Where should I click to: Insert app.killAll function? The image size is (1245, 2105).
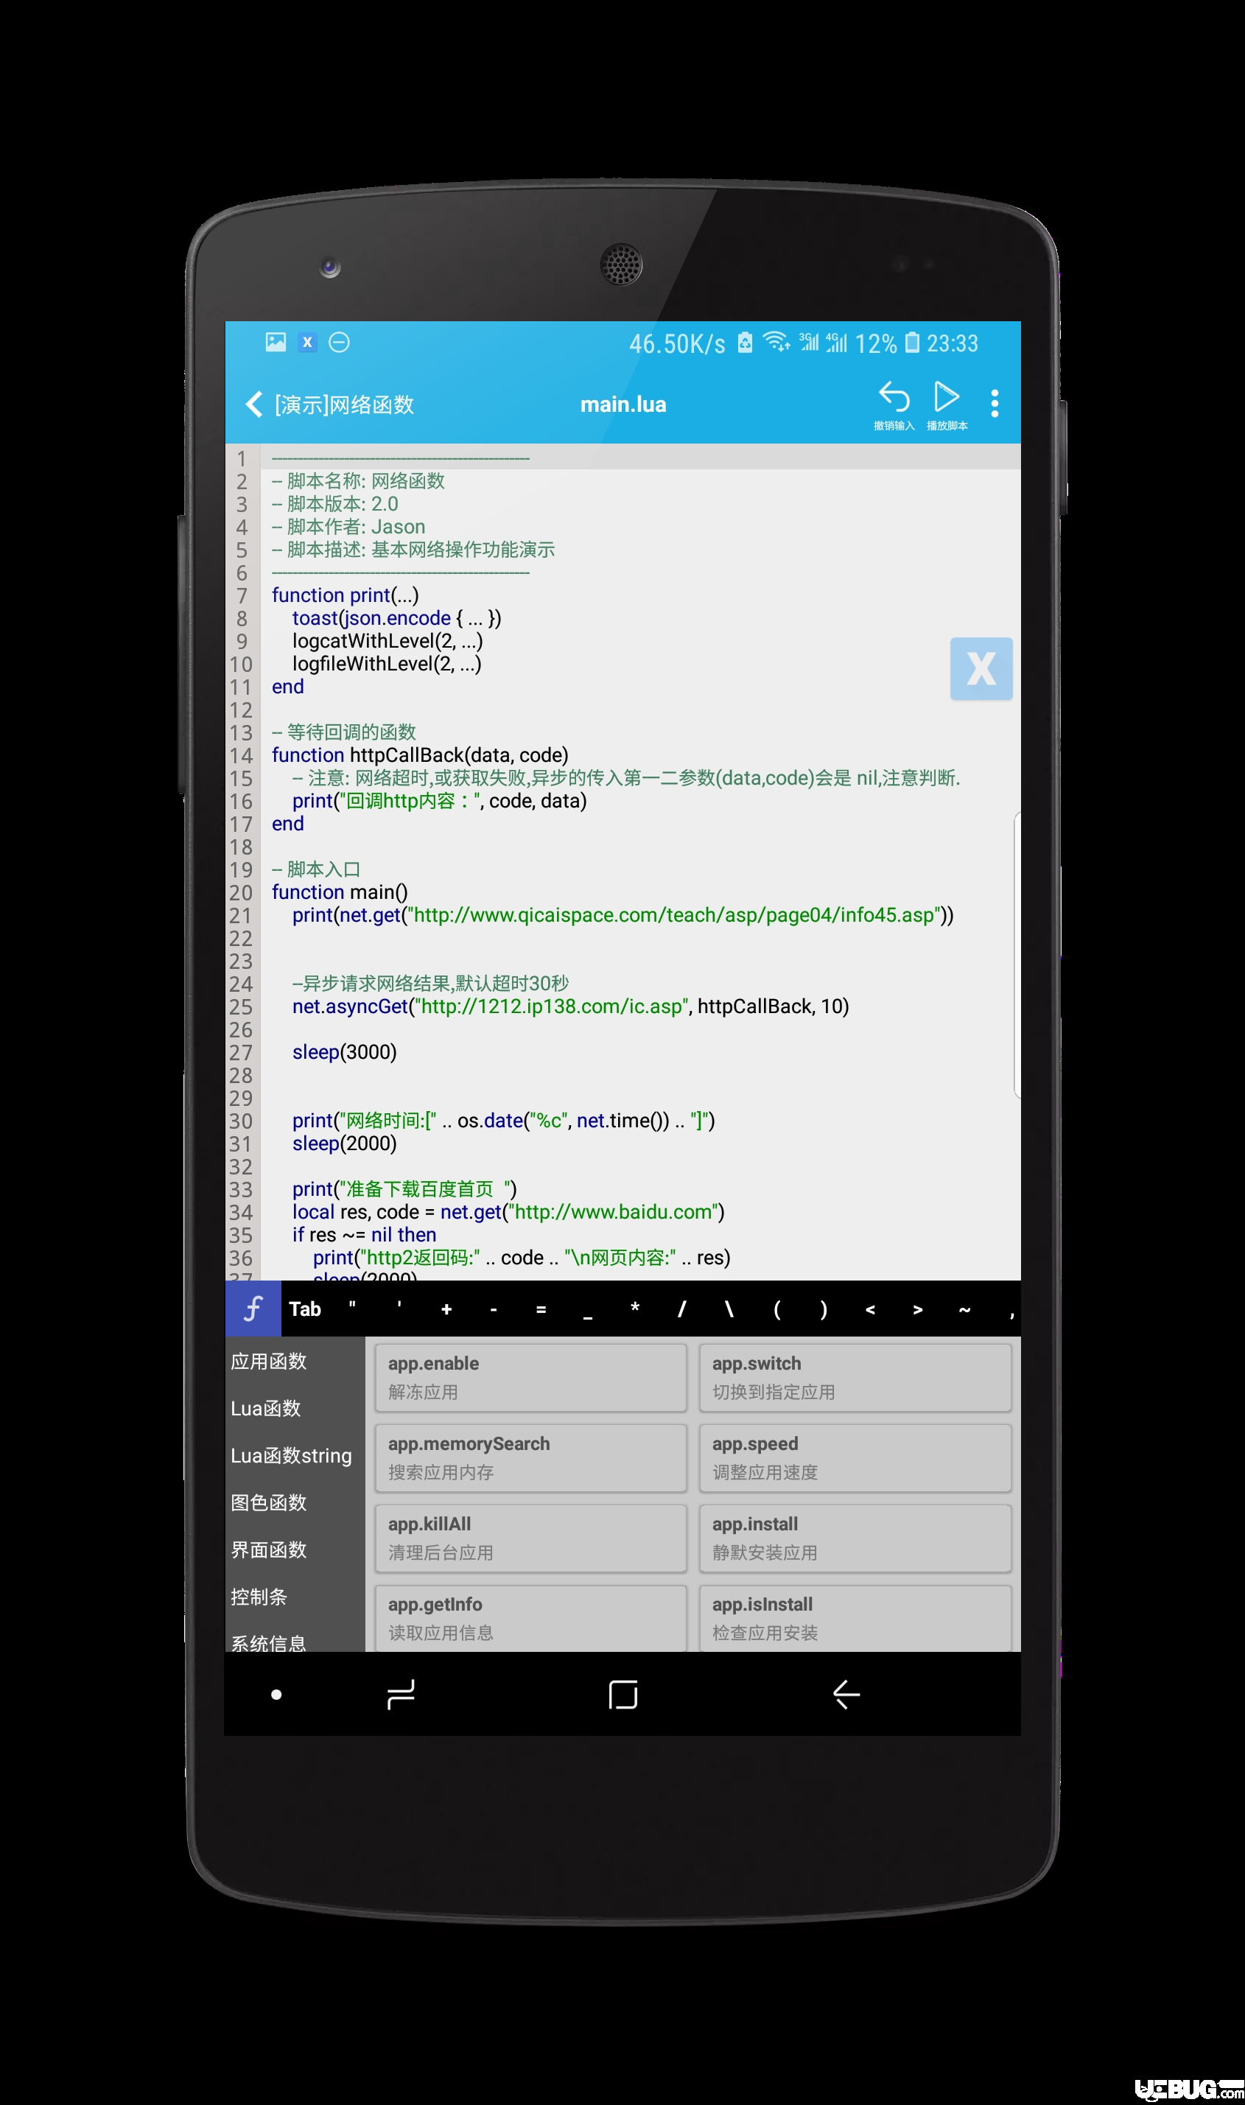click(x=531, y=1538)
